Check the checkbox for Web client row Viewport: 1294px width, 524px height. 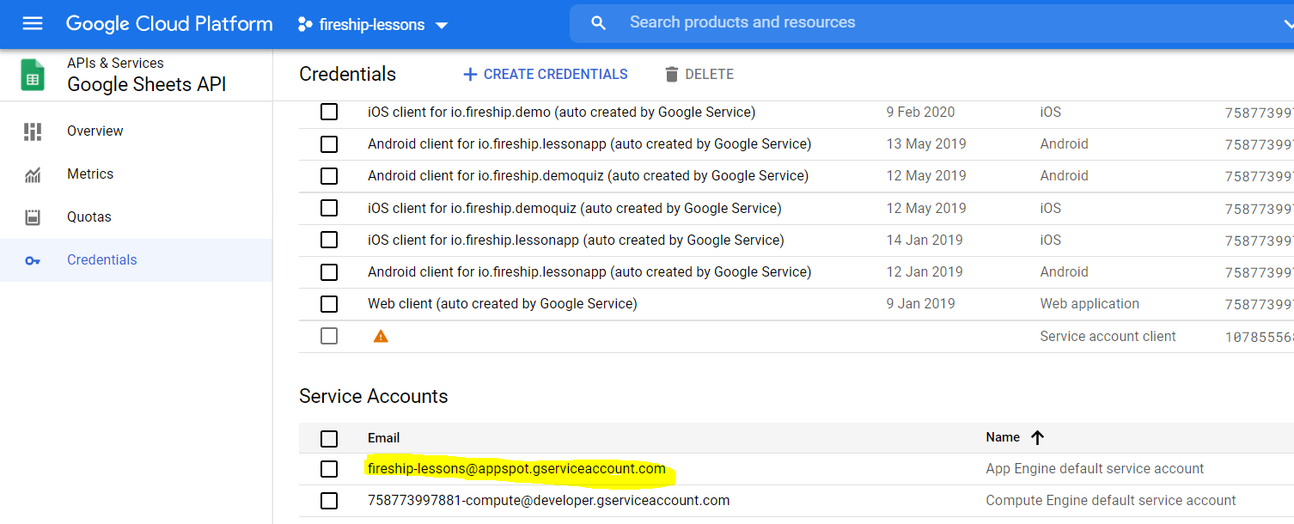[329, 304]
